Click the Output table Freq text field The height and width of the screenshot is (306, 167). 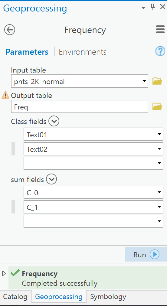pyautogui.click(x=80, y=106)
